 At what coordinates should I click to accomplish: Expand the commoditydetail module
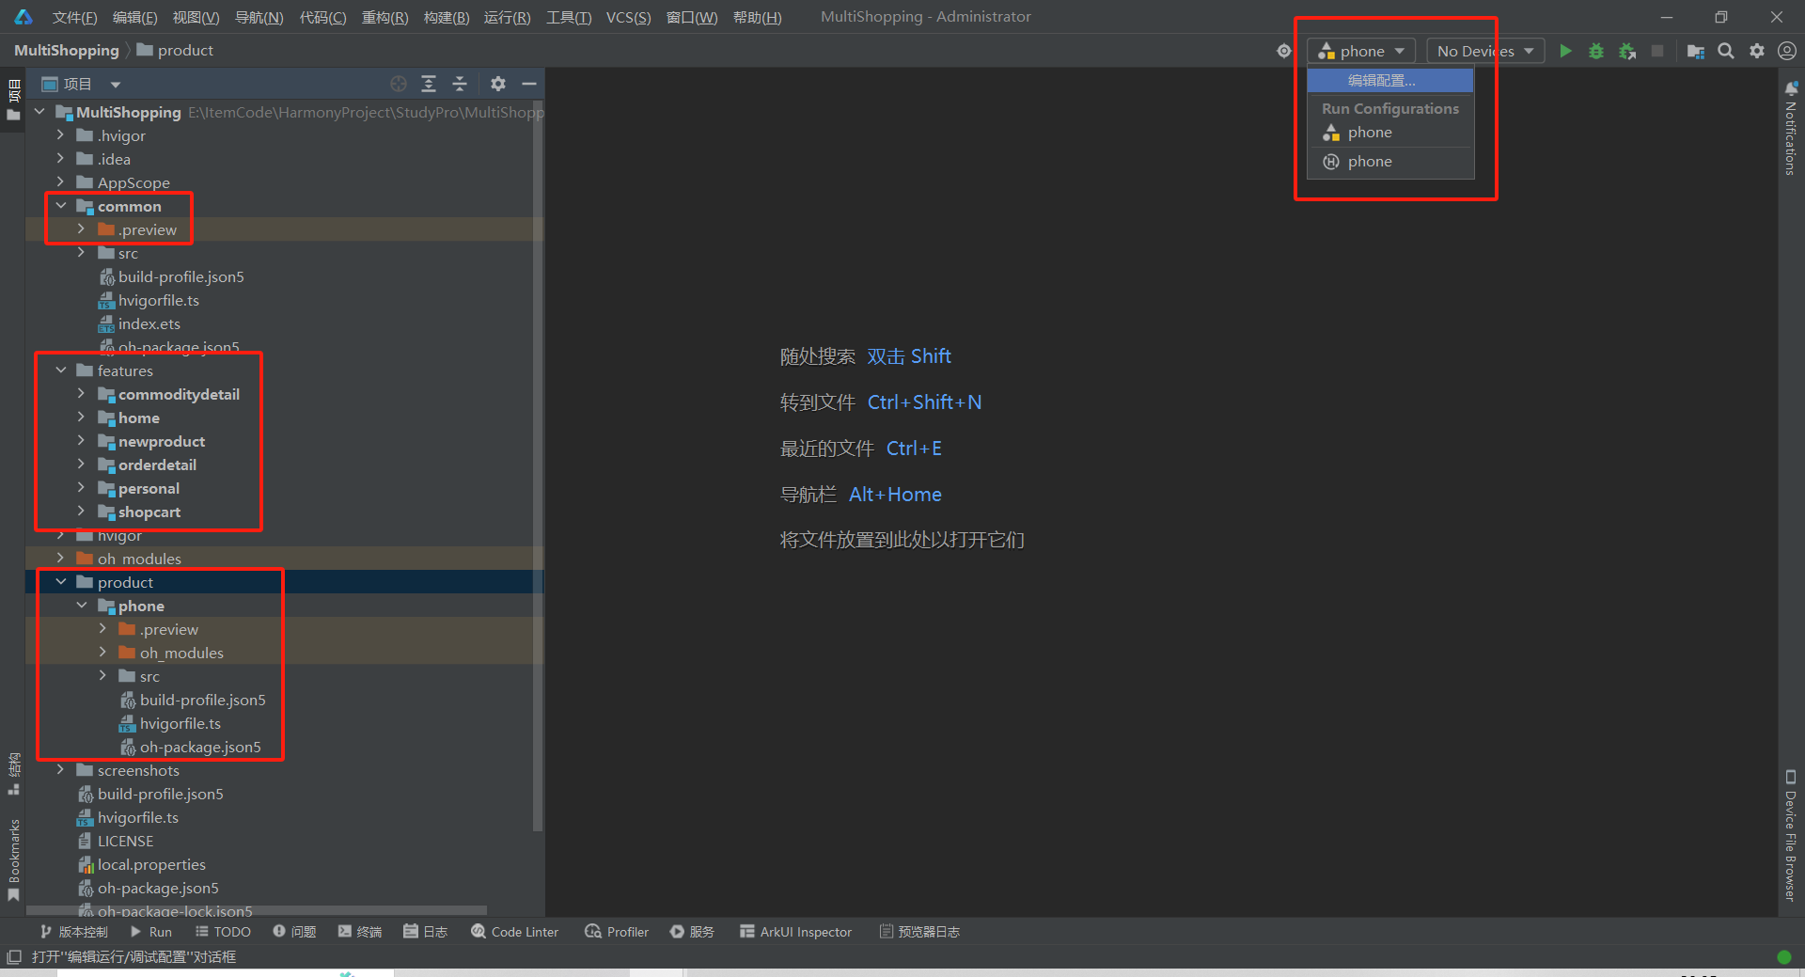(82, 394)
